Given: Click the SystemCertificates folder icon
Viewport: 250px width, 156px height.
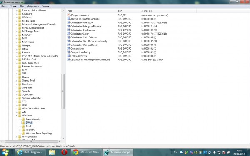Looking at the screenshot, I should [x=20, y=98].
